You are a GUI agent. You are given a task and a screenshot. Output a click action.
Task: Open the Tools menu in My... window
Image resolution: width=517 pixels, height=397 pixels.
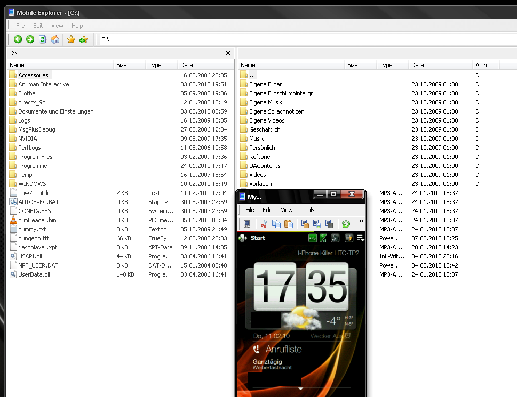[308, 210]
